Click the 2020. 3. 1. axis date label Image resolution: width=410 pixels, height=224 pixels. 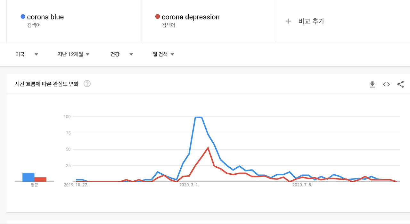[x=189, y=185]
